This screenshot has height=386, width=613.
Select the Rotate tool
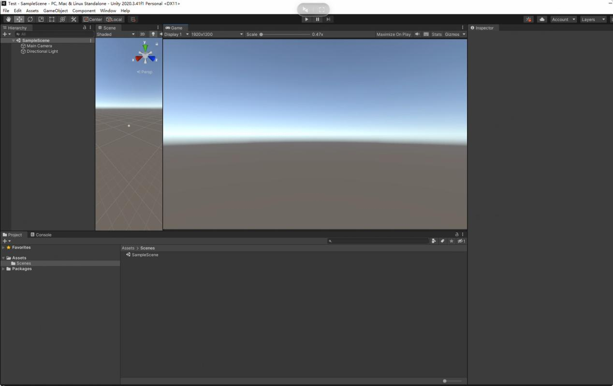tap(30, 19)
